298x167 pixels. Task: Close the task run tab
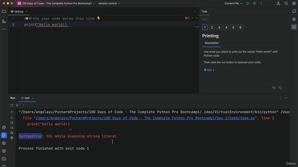click(x=33, y=98)
